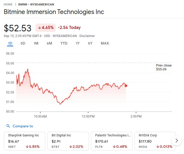Select the YTD range tab
Image resolution: width=184 pixels, height=154 pixels.
[64, 43]
